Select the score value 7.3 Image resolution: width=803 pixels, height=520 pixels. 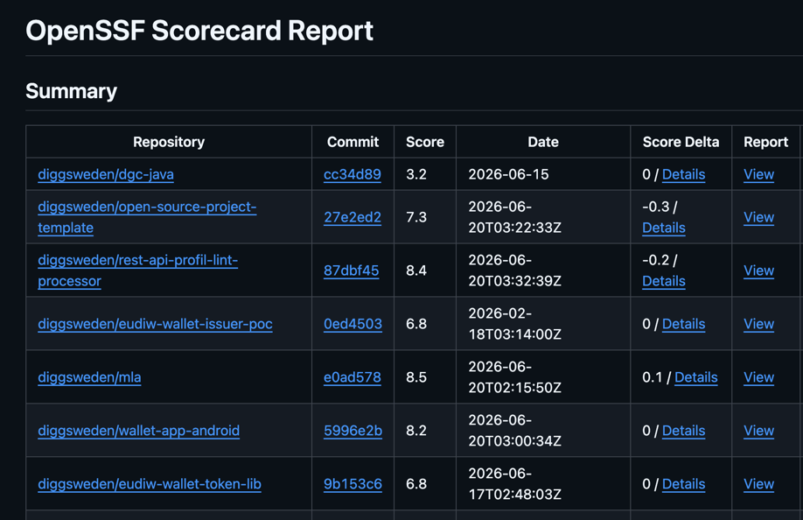pos(416,217)
